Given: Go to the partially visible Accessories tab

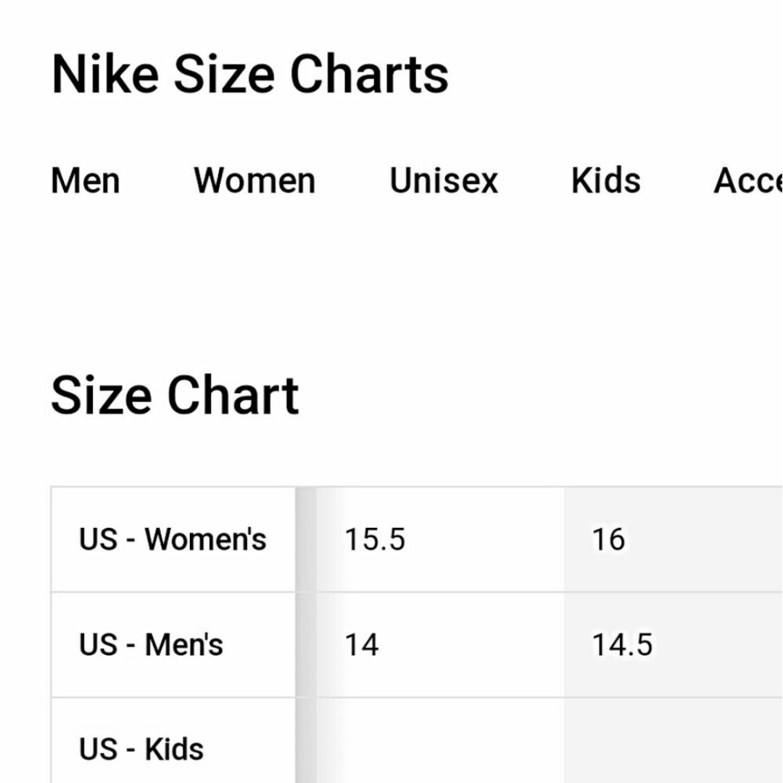Looking at the screenshot, I should click(748, 181).
